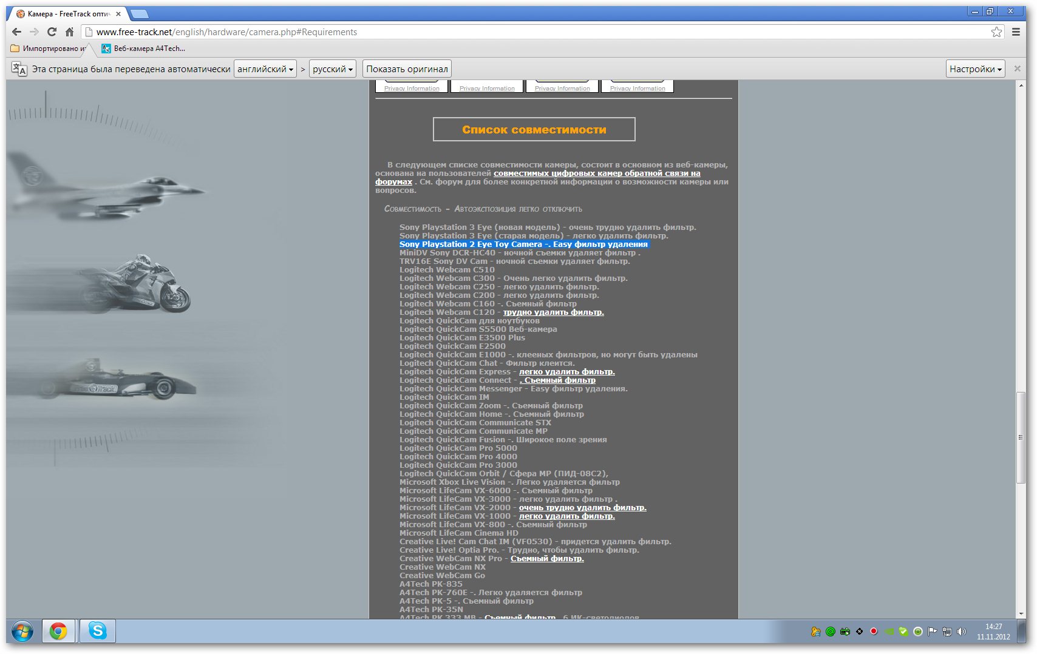This screenshot has width=1037, height=654.
Task: Click the scrollbar down arrow
Action: (1021, 614)
